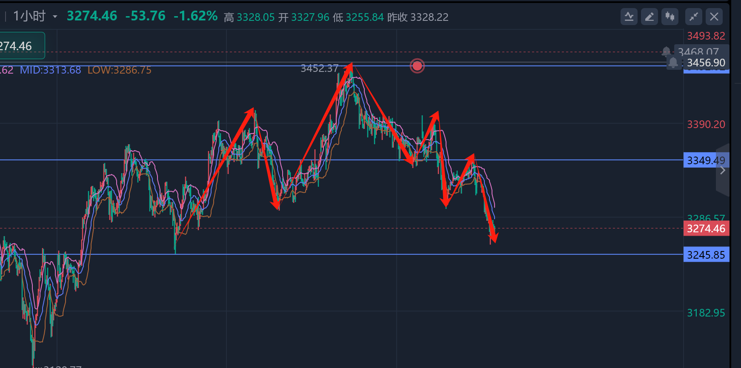Select the pencil drawing tool

[x=649, y=17]
